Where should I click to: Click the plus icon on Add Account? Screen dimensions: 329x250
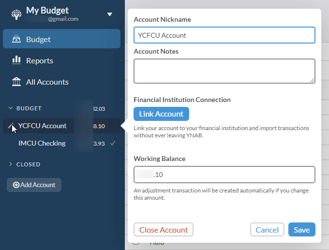click(x=16, y=185)
